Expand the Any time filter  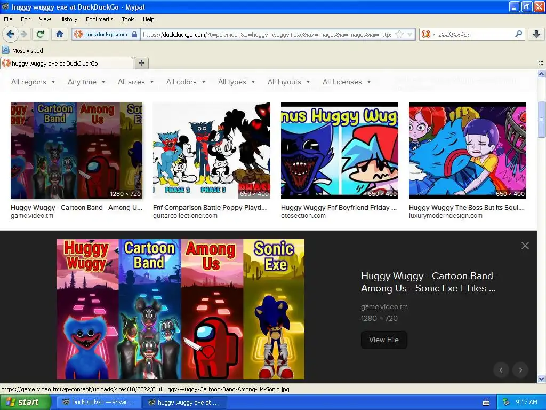86,82
